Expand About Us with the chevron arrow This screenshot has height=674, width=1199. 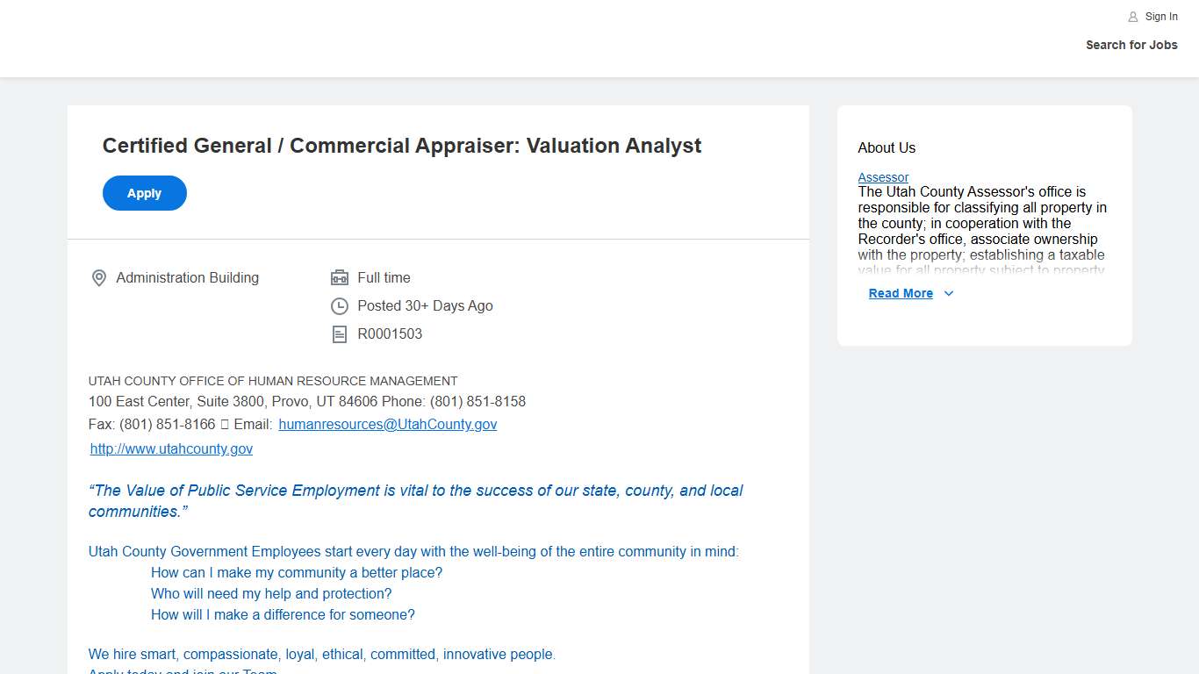tap(949, 294)
